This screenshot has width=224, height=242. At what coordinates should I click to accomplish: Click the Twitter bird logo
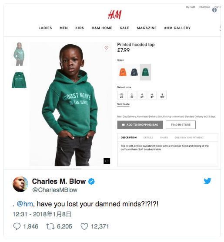coord(207,181)
